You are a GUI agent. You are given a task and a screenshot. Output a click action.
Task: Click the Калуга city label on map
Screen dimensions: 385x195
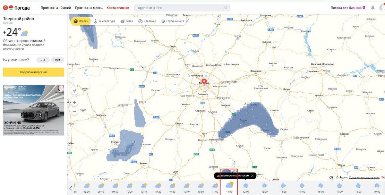point(179,123)
